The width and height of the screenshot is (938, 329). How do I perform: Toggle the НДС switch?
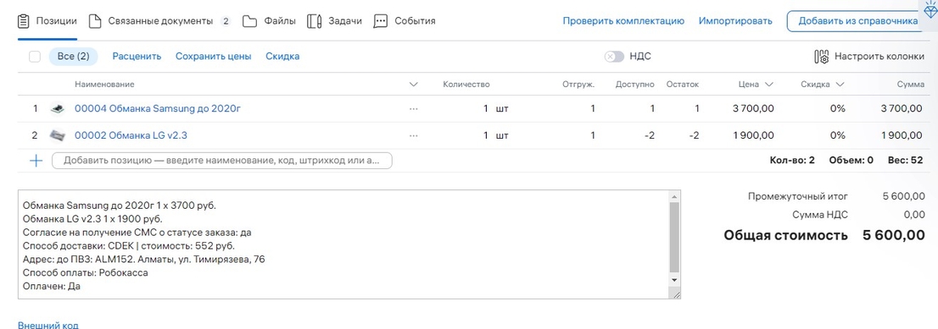(x=614, y=57)
